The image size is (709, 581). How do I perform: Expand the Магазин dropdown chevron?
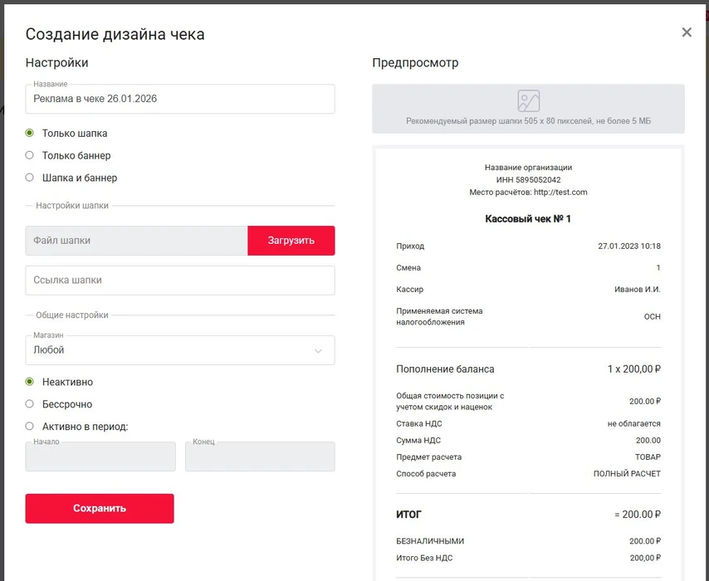pyautogui.click(x=318, y=351)
